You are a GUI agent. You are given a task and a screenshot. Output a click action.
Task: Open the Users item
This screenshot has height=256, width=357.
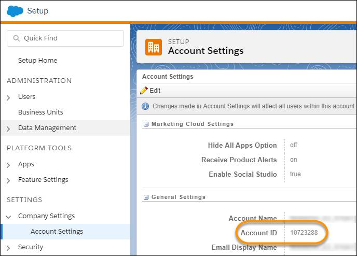coord(27,96)
